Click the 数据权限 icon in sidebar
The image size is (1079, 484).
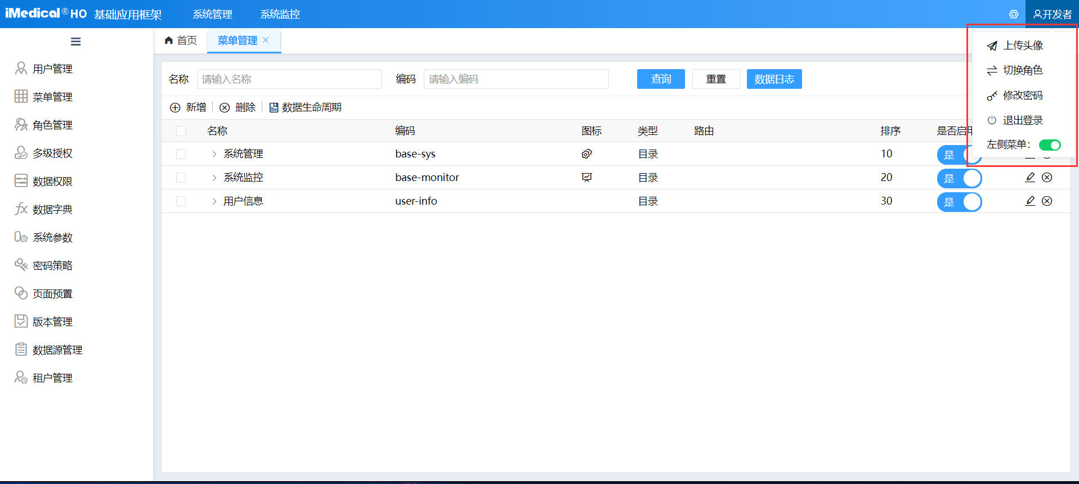(x=21, y=181)
